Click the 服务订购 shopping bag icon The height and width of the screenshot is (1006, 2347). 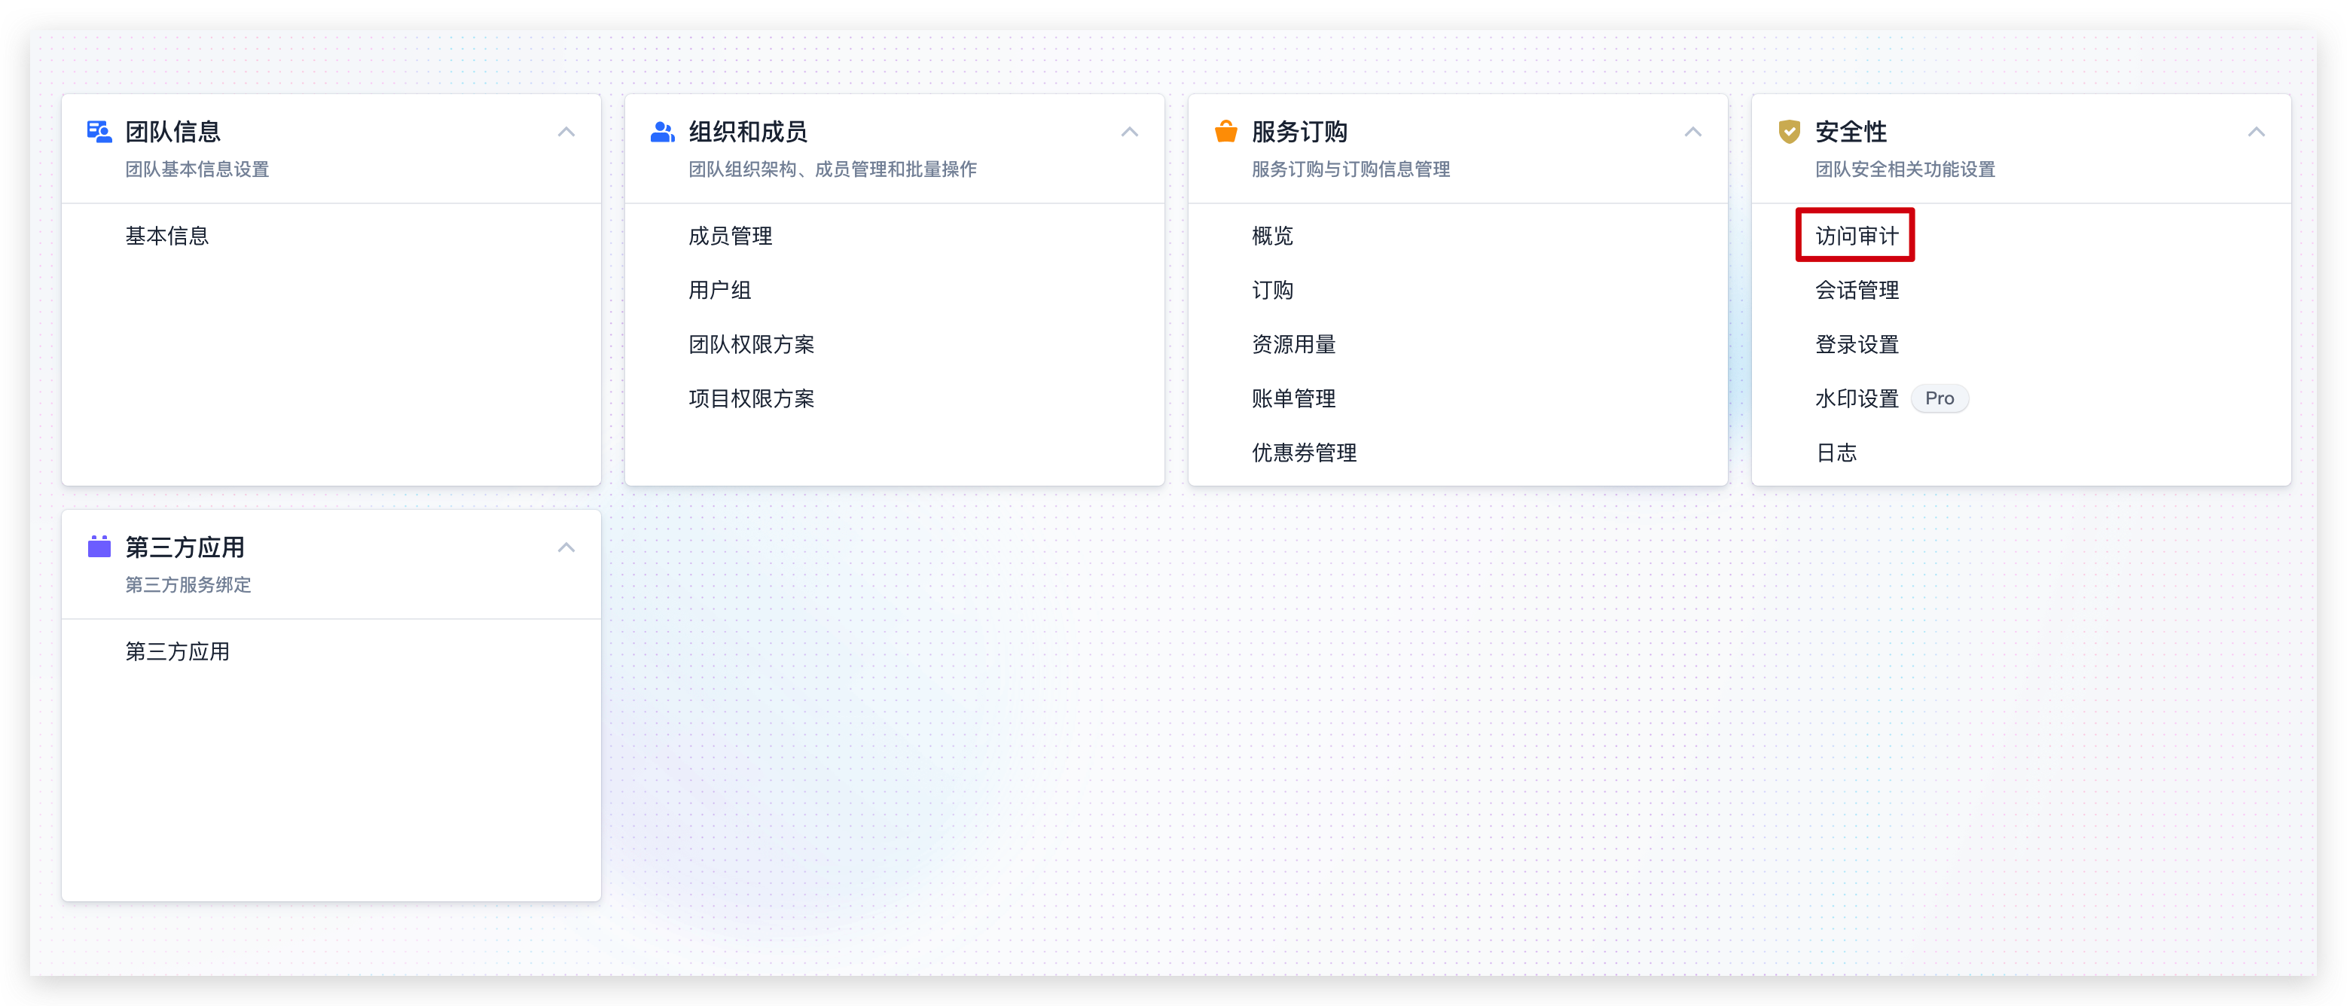tap(1225, 132)
